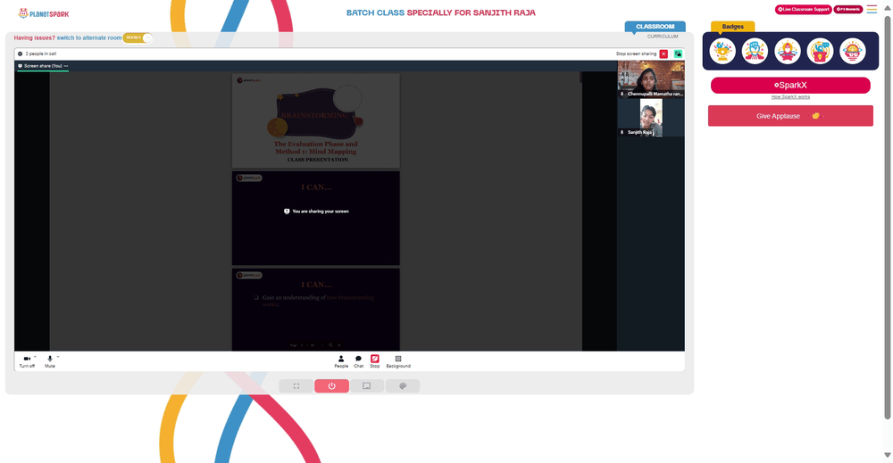Image resolution: width=893 pixels, height=463 pixels.
Task: Click the 'switch to alternate room' link
Action: [x=88, y=38]
